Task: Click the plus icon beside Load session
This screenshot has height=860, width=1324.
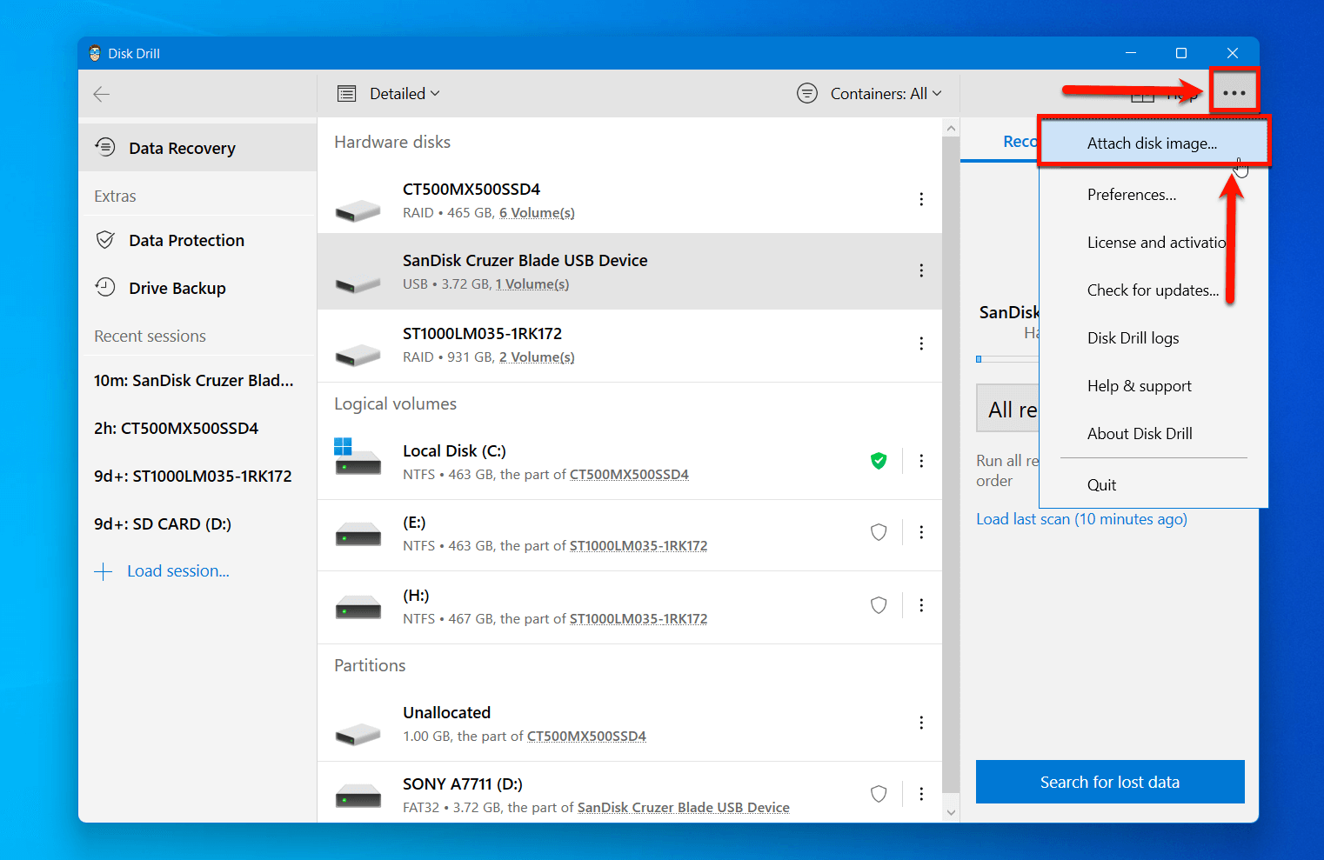Action: pyautogui.click(x=104, y=571)
